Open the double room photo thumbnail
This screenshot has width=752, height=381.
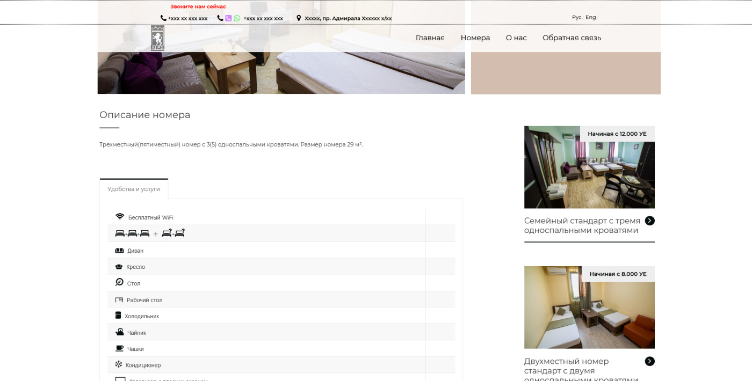[589, 307]
